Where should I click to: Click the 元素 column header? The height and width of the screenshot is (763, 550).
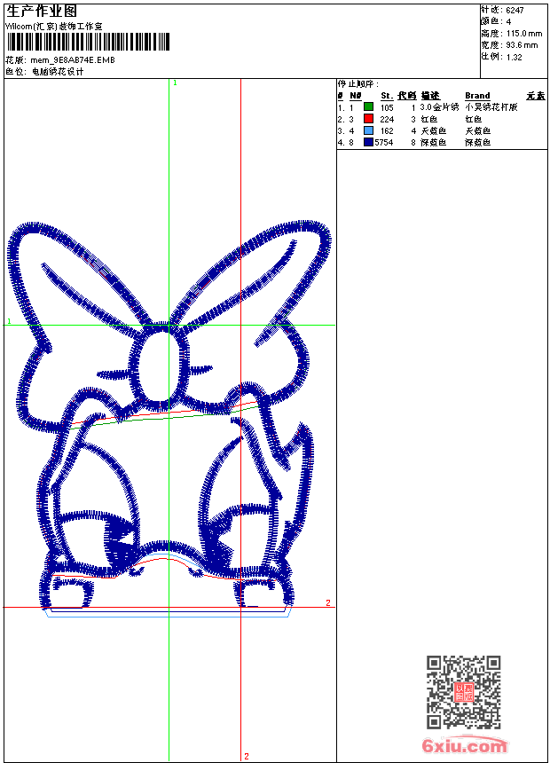pos(536,96)
